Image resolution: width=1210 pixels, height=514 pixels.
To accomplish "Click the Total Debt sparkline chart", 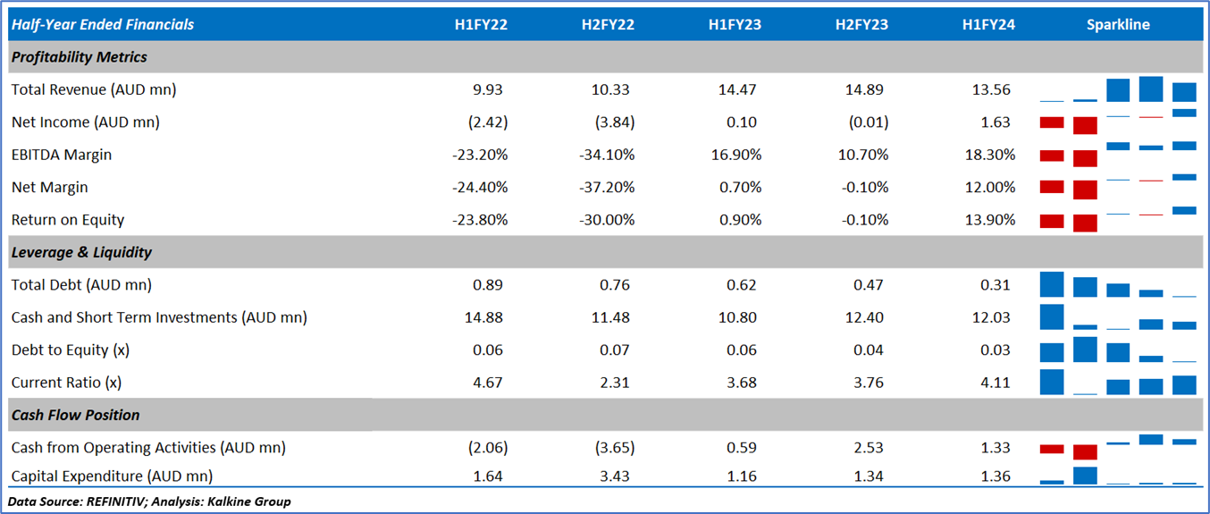I will click(x=1118, y=285).
